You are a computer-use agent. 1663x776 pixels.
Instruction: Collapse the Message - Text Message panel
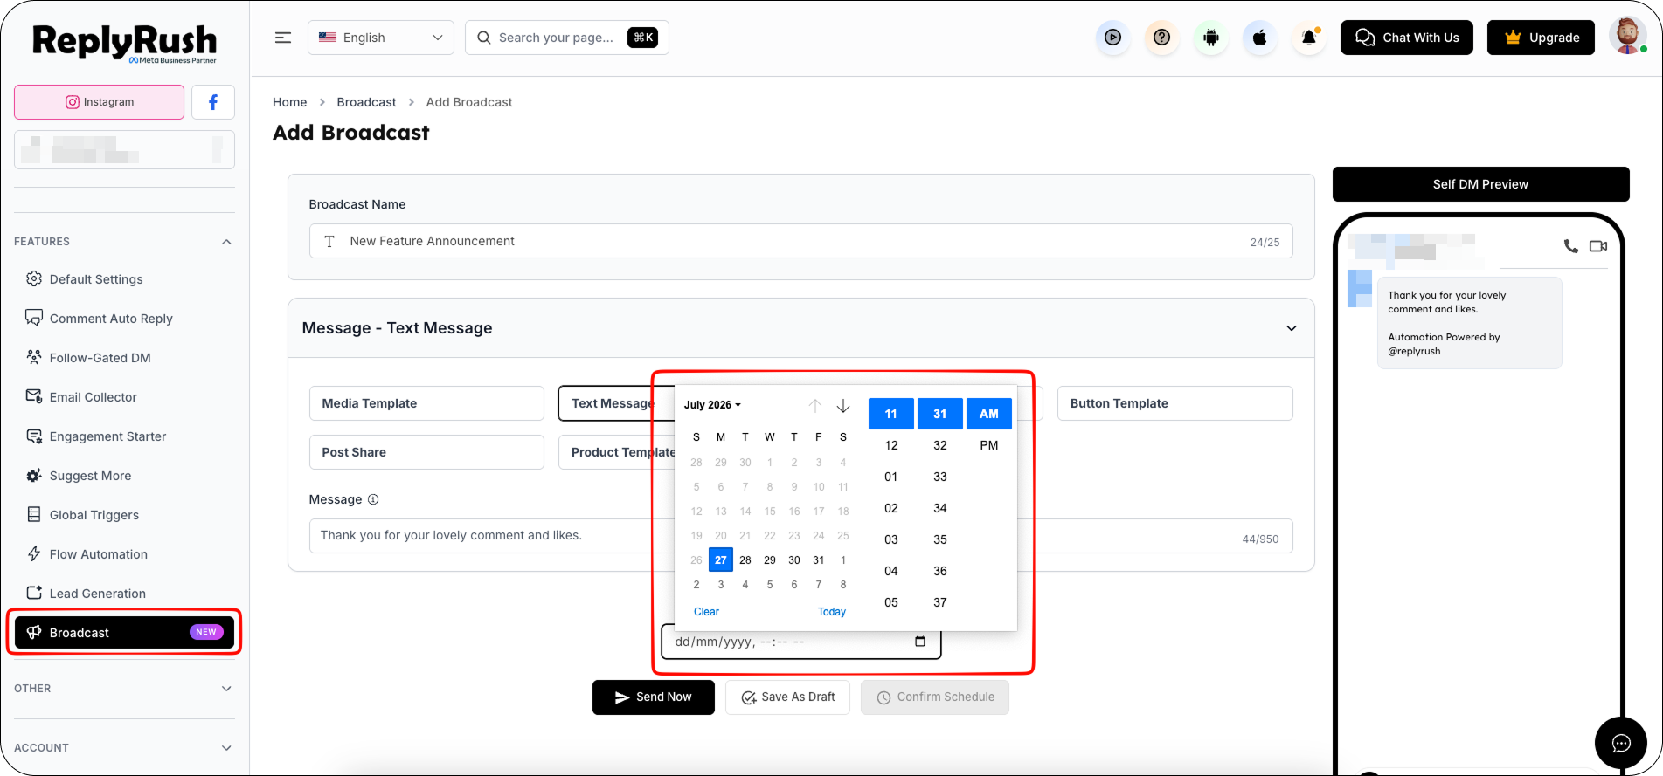pyautogui.click(x=1291, y=328)
